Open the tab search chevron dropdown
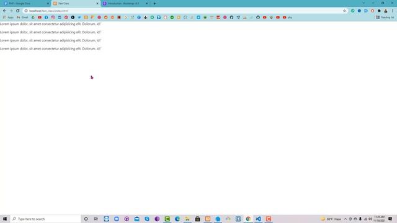The width and height of the screenshot is (397, 223). coord(364,2)
